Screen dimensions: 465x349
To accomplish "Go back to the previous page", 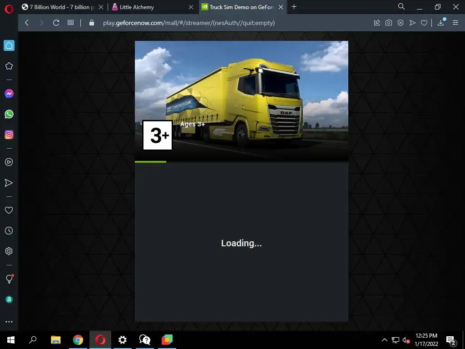I will [x=27, y=23].
